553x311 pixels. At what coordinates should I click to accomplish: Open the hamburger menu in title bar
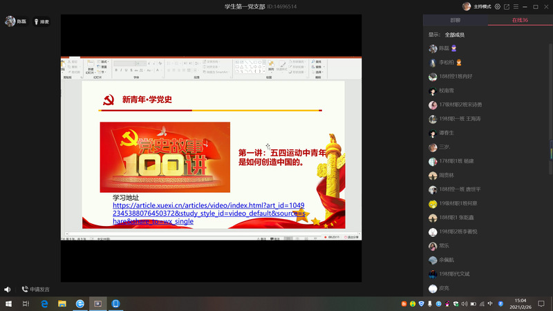tap(516, 6)
